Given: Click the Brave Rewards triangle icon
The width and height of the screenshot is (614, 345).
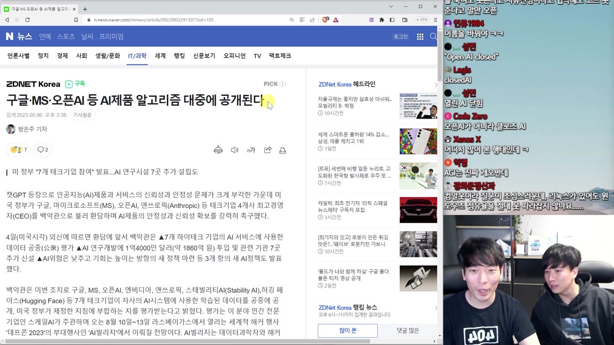Looking at the screenshot, I should click(336, 20).
